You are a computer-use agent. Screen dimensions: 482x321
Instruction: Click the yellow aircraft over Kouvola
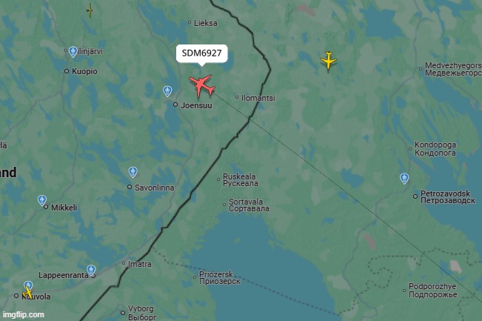point(27,292)
